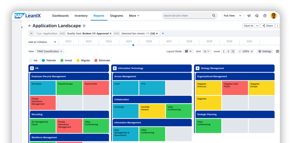Click the Settings button

(x=265, y=51)
